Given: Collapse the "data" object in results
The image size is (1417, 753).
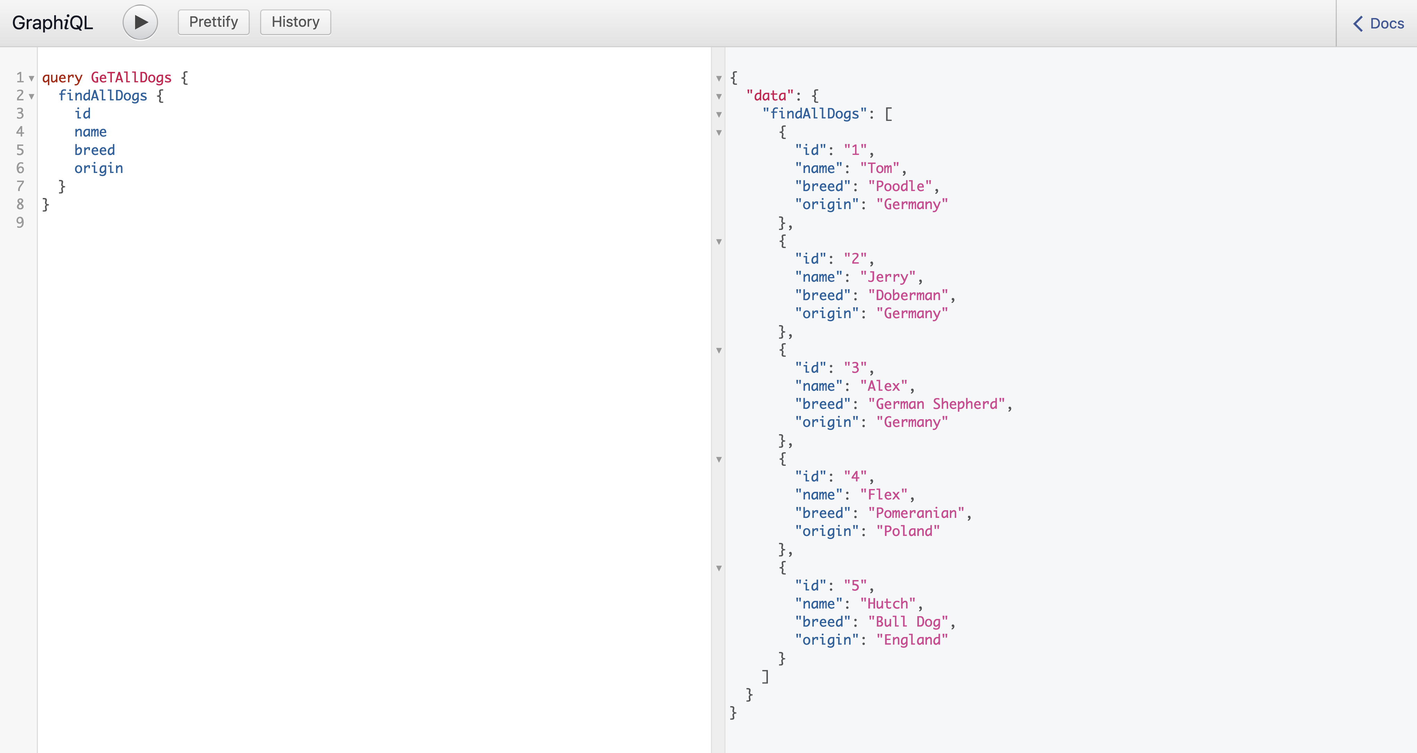Looking at the screenshot, I should (719, 97).
